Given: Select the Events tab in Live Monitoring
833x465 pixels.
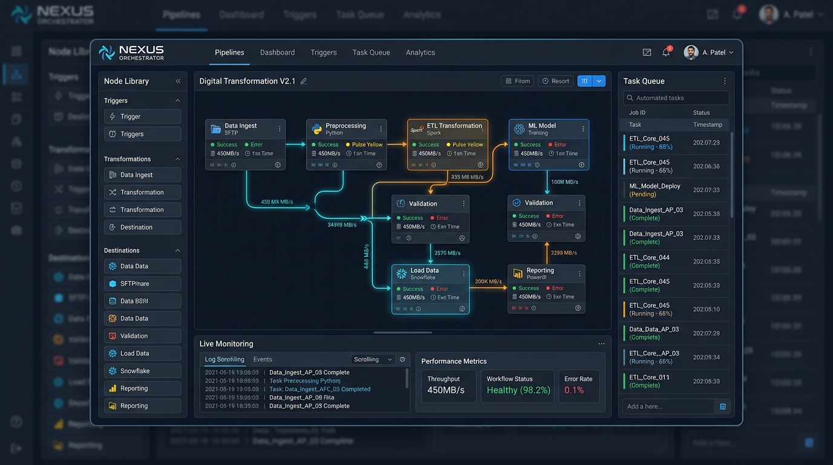Looking at the screenshot, I should pos(263,360).
